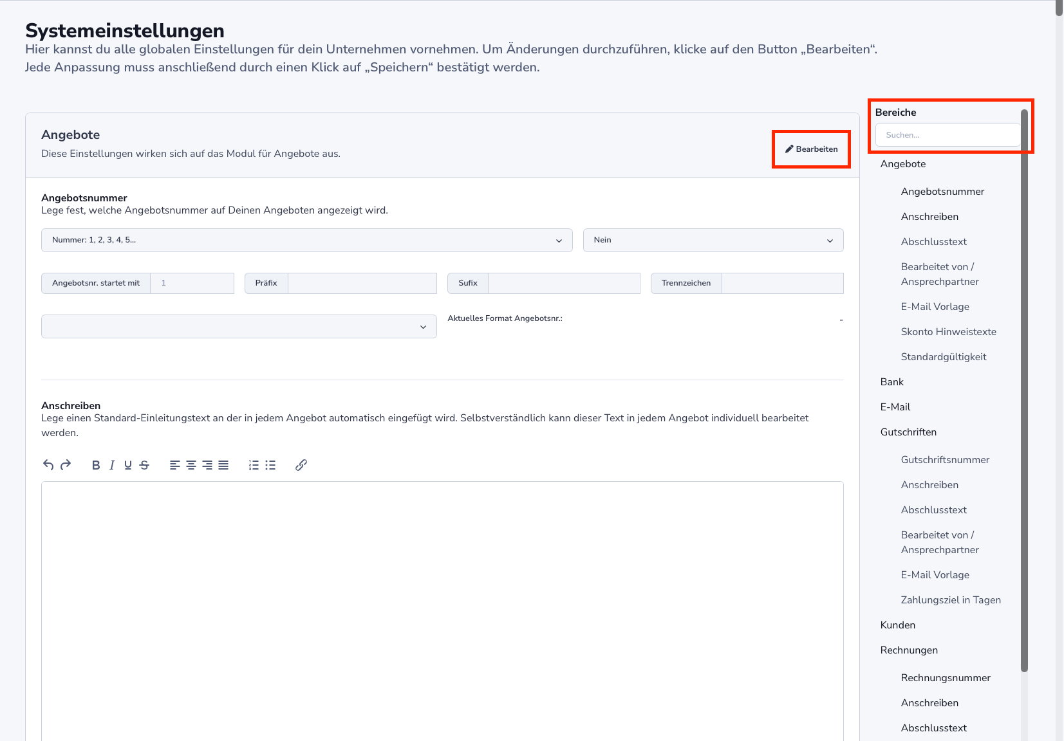The width and height of the screenshot is (1064, 741).
Task: Justify text in the editor toolbar
Action: click(223, 465)
